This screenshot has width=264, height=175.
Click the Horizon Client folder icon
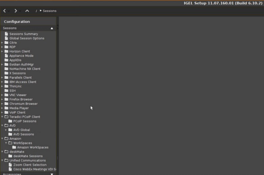click(x=6, y=51)
